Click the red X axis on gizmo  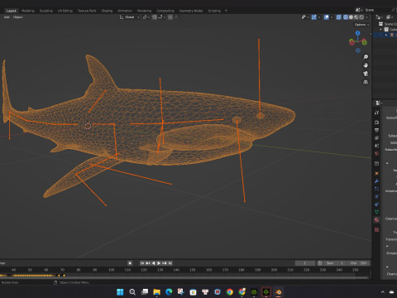[x=352, y=42]
